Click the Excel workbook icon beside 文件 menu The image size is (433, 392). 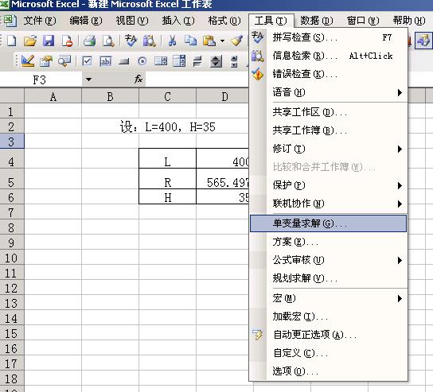click(10, 21)
